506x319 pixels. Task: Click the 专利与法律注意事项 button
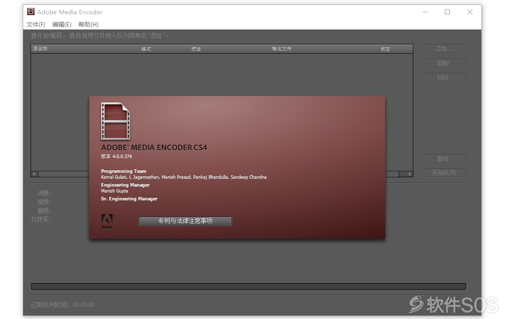(x=185, y=221)
